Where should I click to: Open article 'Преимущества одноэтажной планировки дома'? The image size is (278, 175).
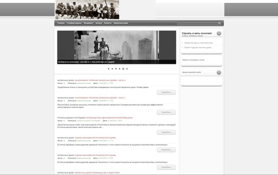109,118
